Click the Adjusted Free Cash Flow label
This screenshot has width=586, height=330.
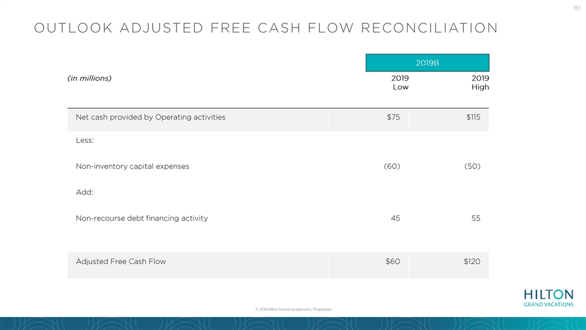pos(121,262)
